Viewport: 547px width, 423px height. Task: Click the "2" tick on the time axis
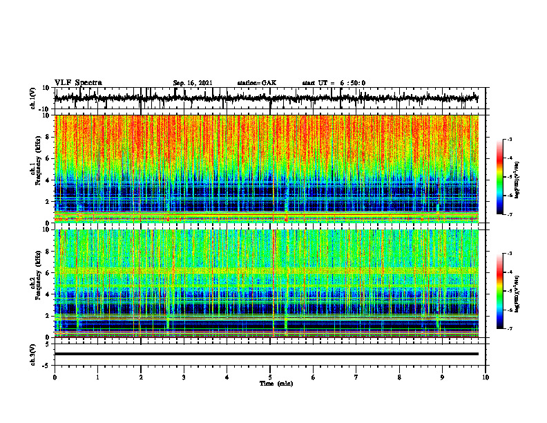[x=141, y=377]
